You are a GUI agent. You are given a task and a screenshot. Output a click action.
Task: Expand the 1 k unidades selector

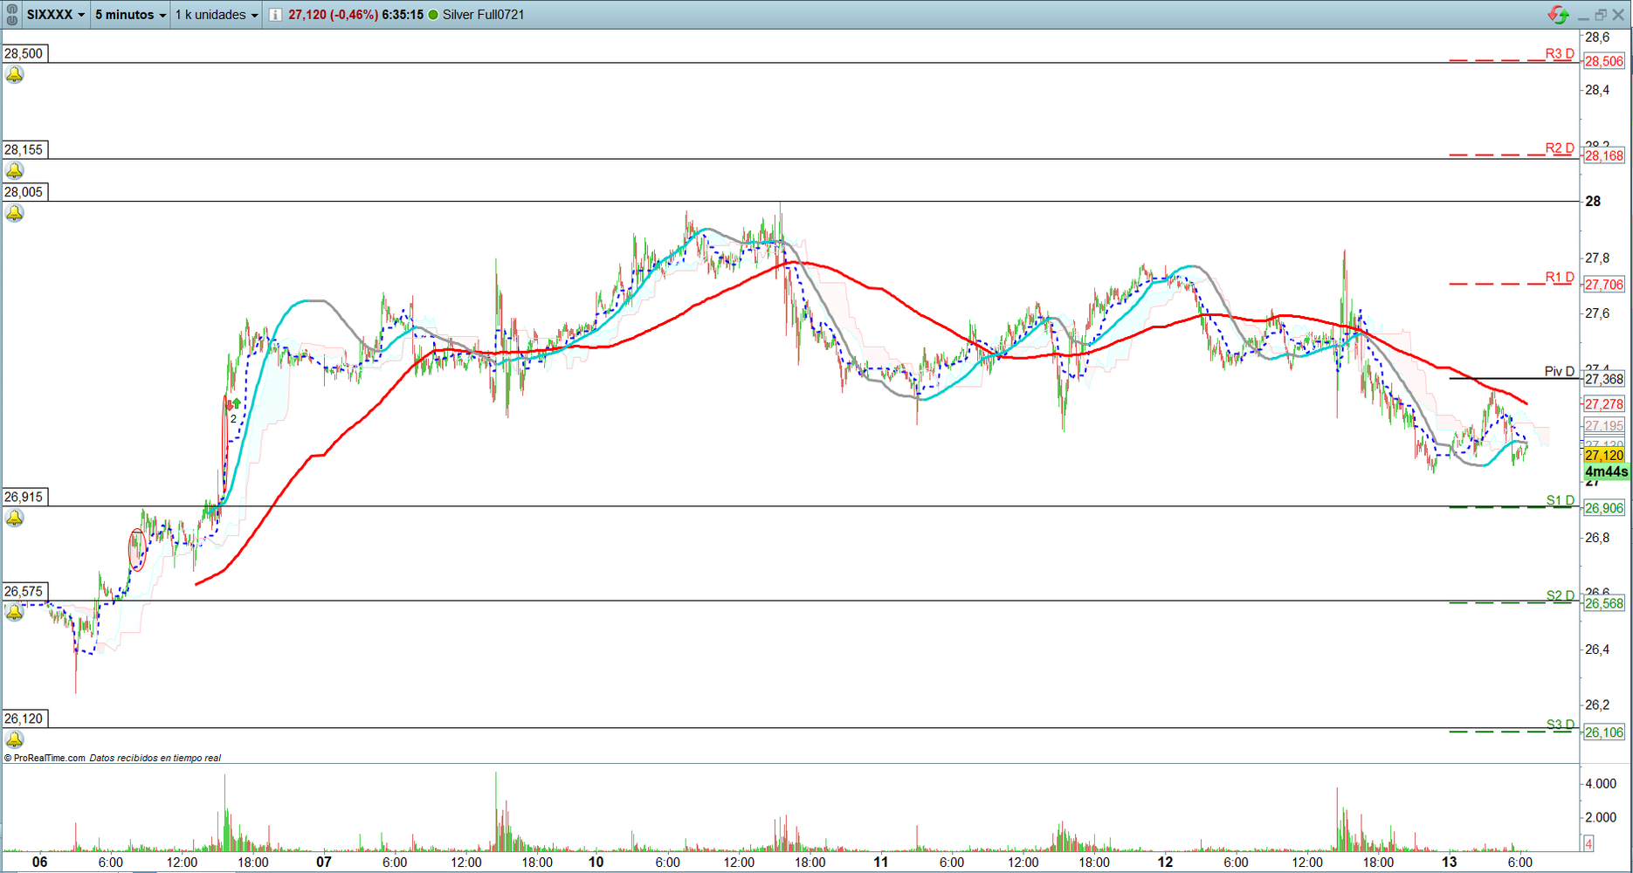coord(217,15)
